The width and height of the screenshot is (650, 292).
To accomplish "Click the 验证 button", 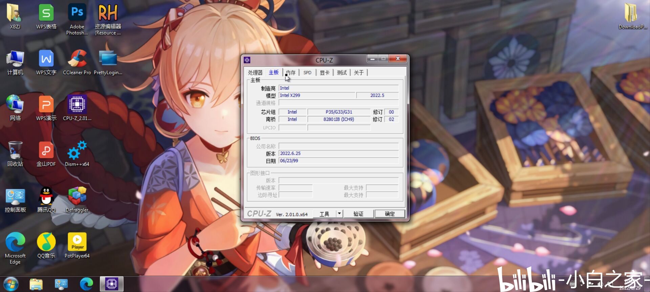I will (x=359, y=214).
